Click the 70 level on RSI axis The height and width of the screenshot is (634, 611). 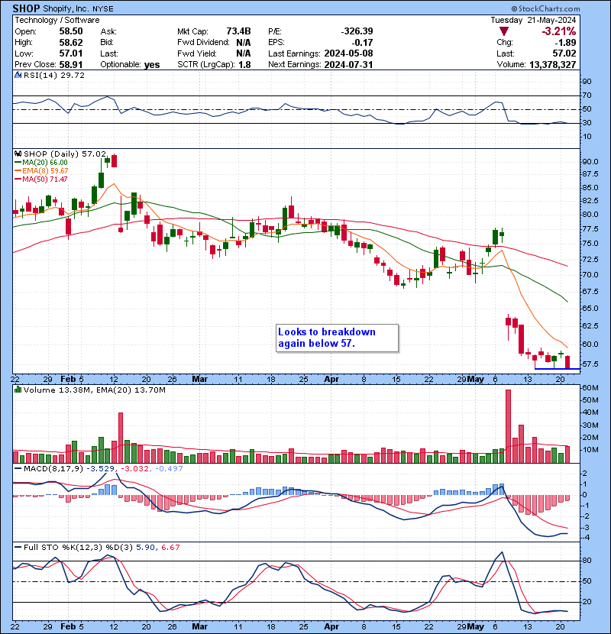[x=587, y=95]
